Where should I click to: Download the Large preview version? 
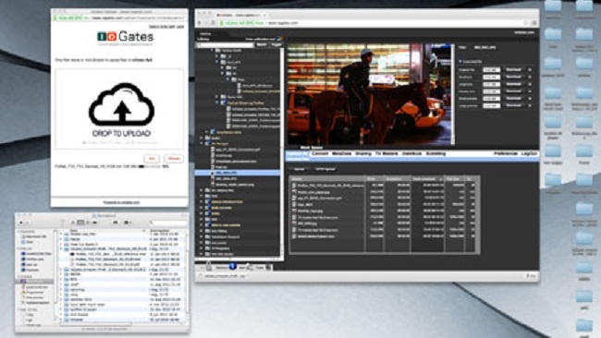(513, 105)
